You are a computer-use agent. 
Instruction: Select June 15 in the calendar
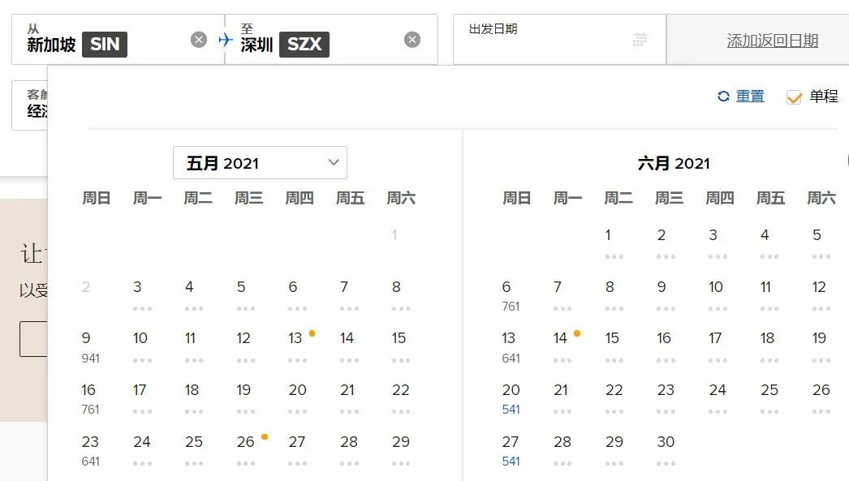(614, 347)
